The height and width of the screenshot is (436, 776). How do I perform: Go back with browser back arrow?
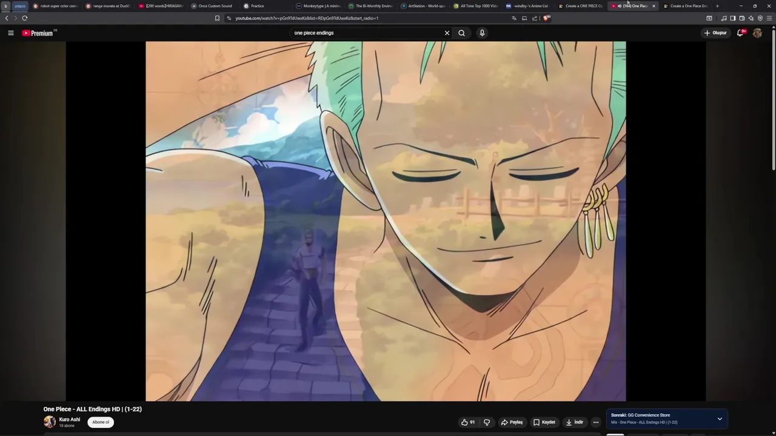[x=7, y=18]
